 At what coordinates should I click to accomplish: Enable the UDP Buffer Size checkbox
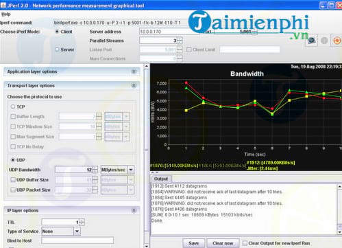[x=13, y=180]
